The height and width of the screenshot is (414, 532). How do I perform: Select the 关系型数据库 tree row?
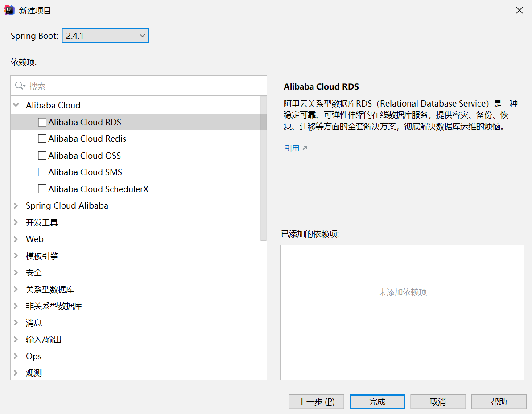click(x=139, y=289)
